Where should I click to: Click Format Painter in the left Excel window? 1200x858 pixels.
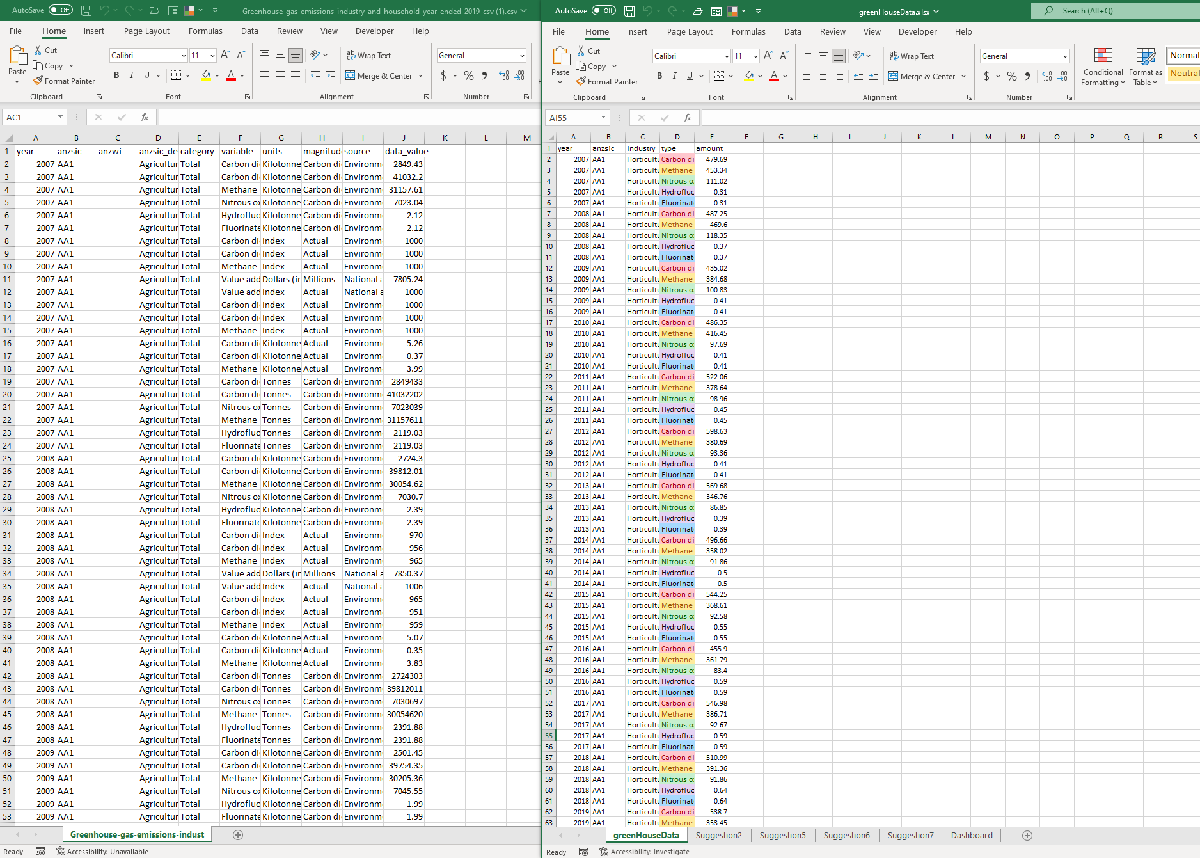(x=64, y=81)
